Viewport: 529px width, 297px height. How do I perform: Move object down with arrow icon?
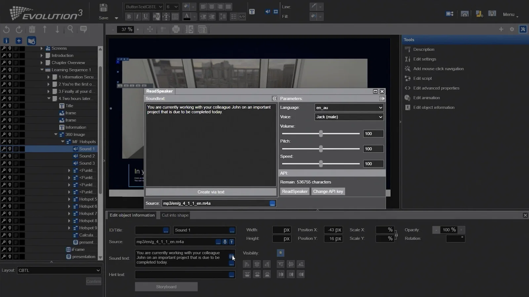tap(57, 29)
